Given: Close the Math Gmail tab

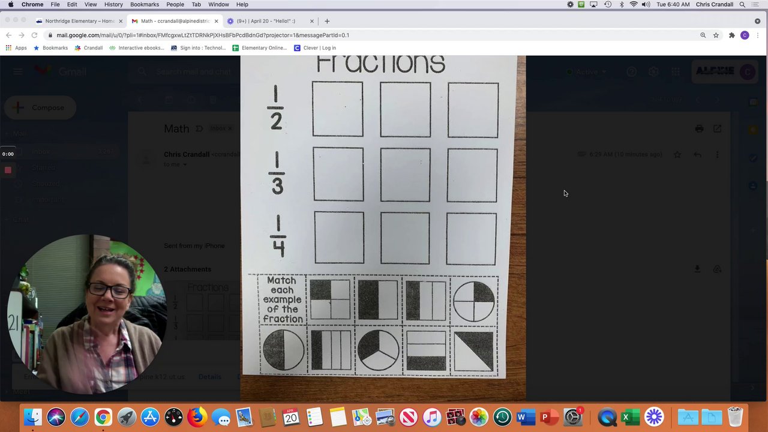Looking at the screenshot, I should pos(216,21).
